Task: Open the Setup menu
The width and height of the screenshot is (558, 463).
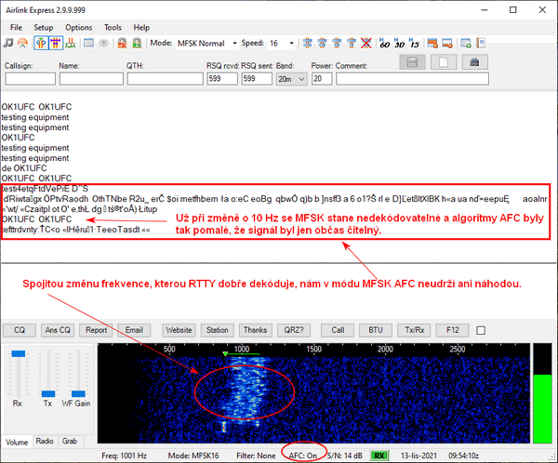Action: pos(44,28)
